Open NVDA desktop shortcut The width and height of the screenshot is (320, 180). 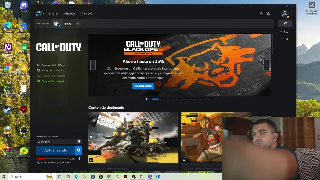tap(8, 48)
